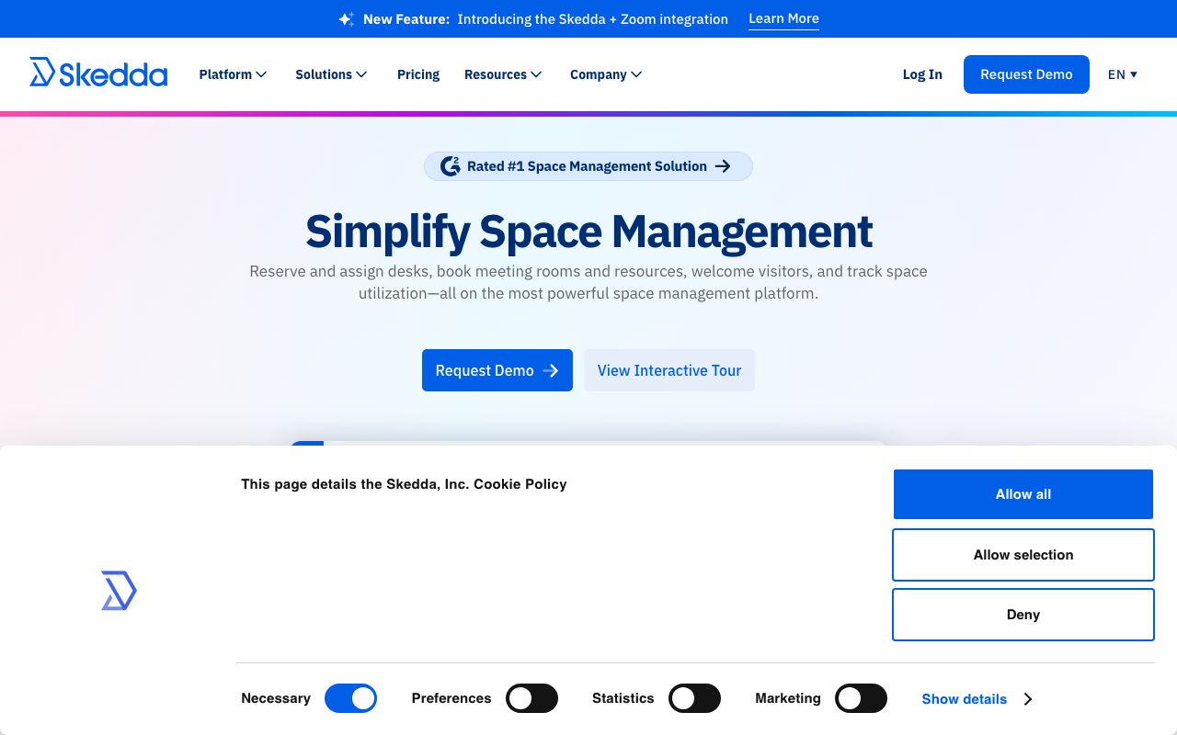Viewport: 1177px width, 735px height.
Task: Click the Request Demo button in the header
Action: [x=1026, y=74]
